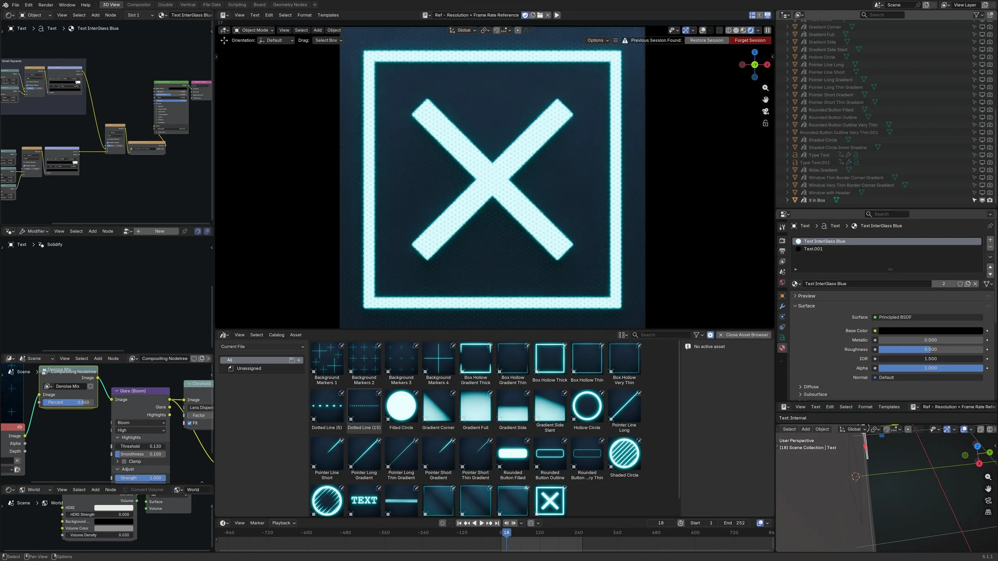Screen dimensions: 998x561
Task: Click the Restore Session button
Action: [x=706, y=40]
